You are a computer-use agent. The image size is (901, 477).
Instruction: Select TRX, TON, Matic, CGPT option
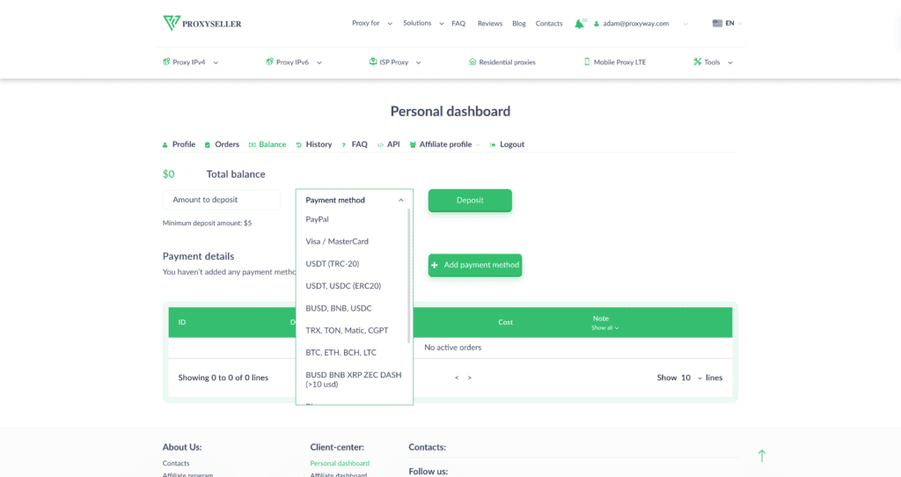[x=347, y=330]
